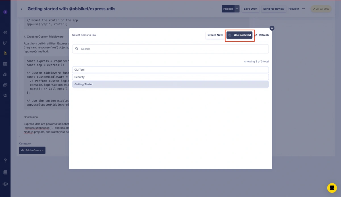Open the chat support widget
The width and height of the screenshot is (341, 197).
point(332,188)
